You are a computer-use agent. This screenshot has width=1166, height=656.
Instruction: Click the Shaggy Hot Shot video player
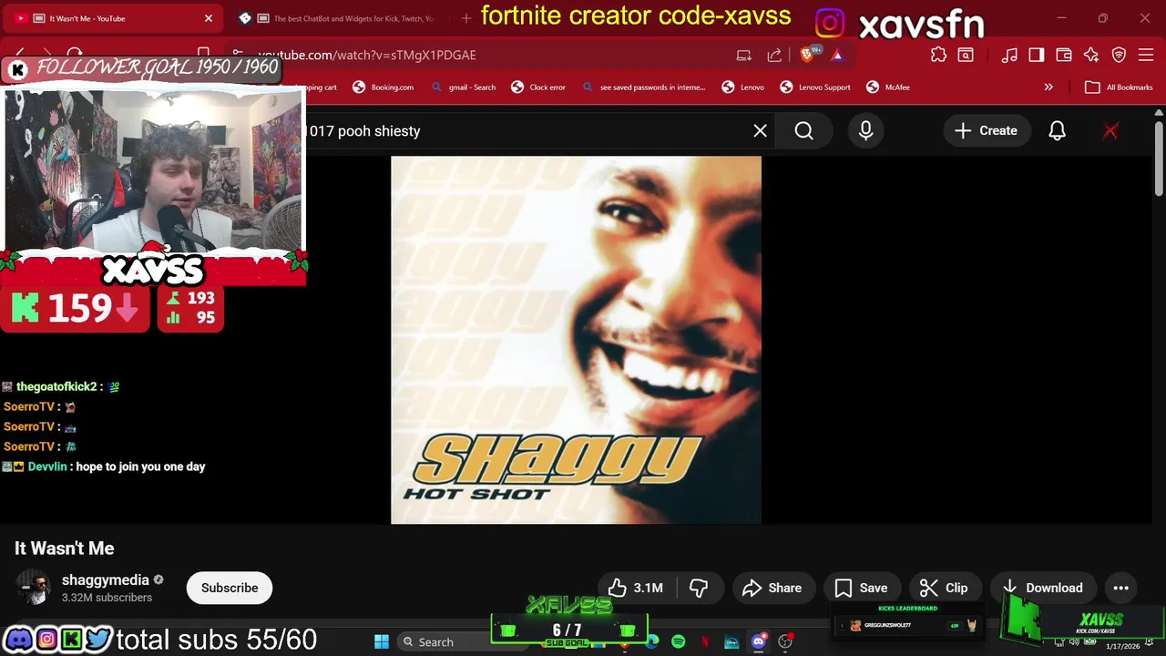pos(576,340)
